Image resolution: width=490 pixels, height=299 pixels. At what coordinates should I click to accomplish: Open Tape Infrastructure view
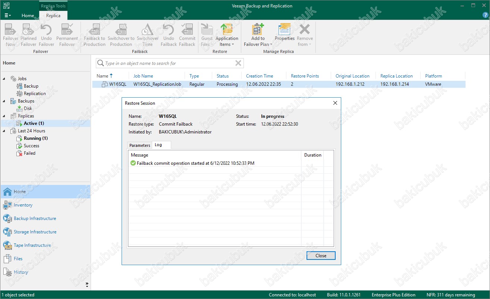pos(45,245)
